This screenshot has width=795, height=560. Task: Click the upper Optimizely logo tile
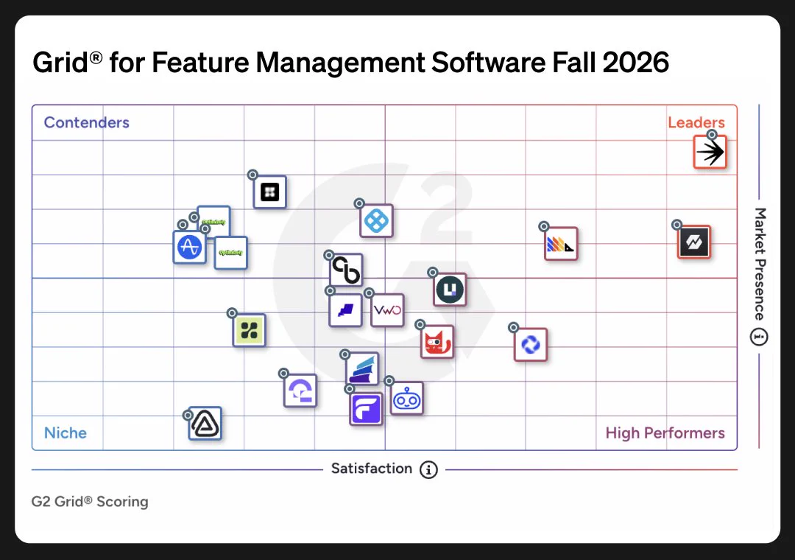point(214,221)
